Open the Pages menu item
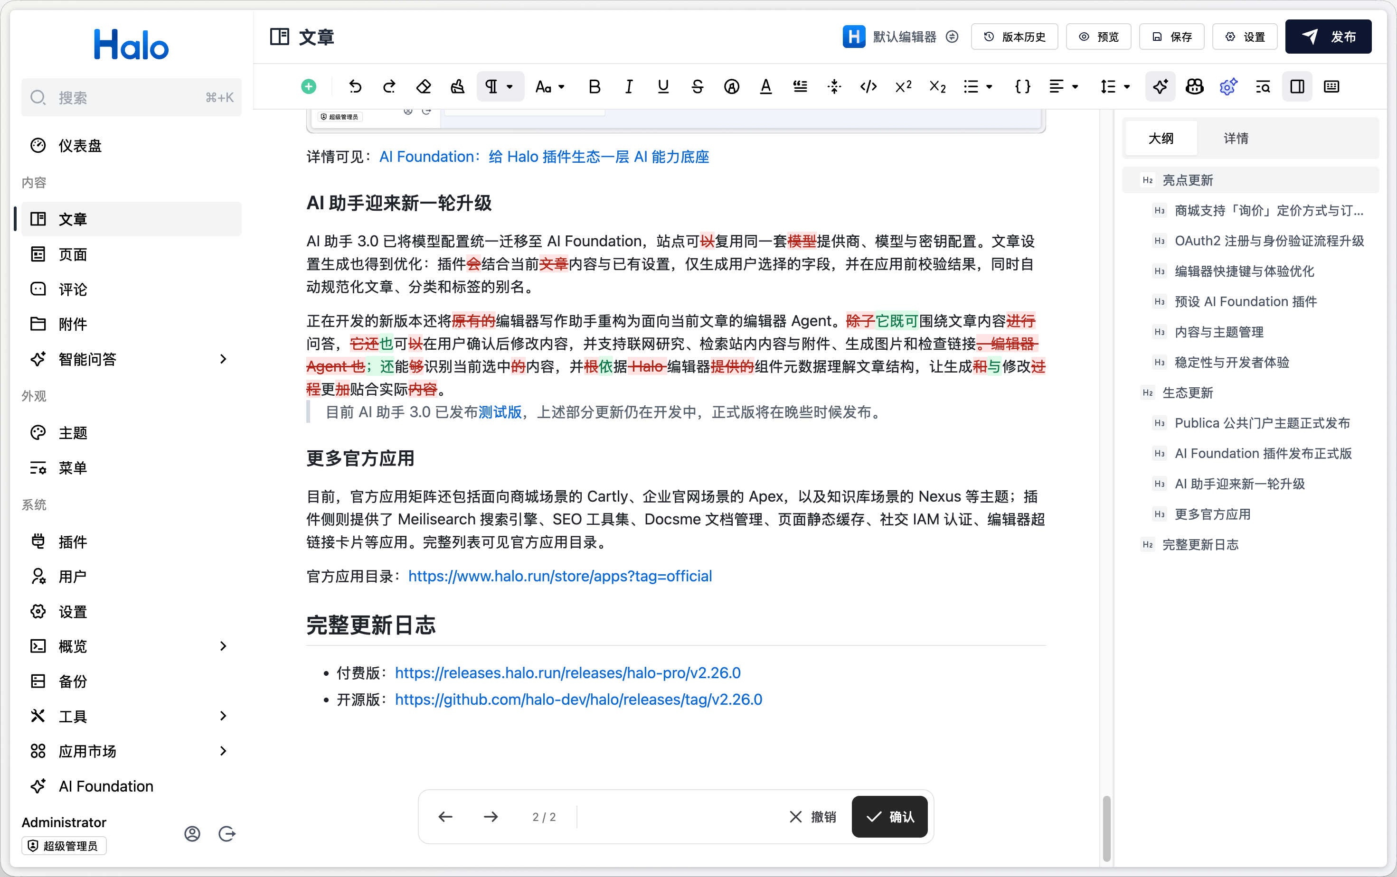The image size is (1397, 877). [132, 254]
